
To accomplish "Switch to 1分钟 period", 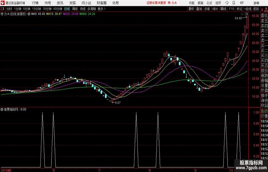I will pyautogui.click(x=18, y=9).
